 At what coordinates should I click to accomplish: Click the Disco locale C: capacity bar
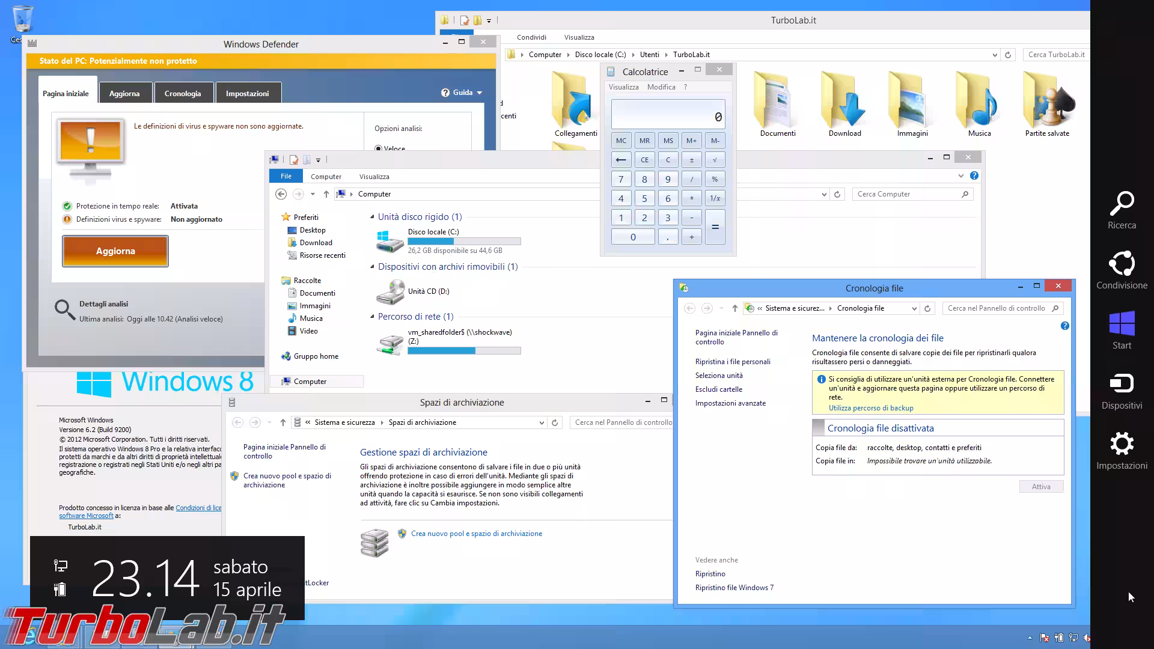[464, 241]
